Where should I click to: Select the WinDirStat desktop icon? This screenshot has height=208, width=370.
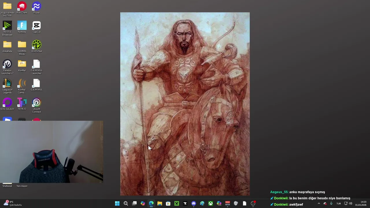click(36, 47)
